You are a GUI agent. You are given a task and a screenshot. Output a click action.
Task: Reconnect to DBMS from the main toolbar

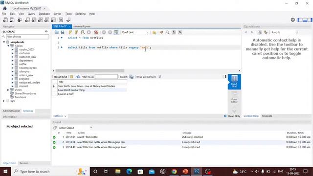(68, 20)
